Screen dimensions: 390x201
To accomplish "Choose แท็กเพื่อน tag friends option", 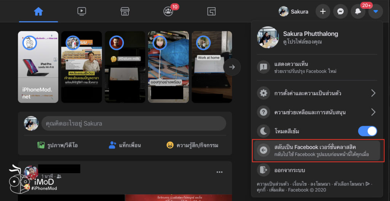I will pyautogui.click(x=125, y=145).
